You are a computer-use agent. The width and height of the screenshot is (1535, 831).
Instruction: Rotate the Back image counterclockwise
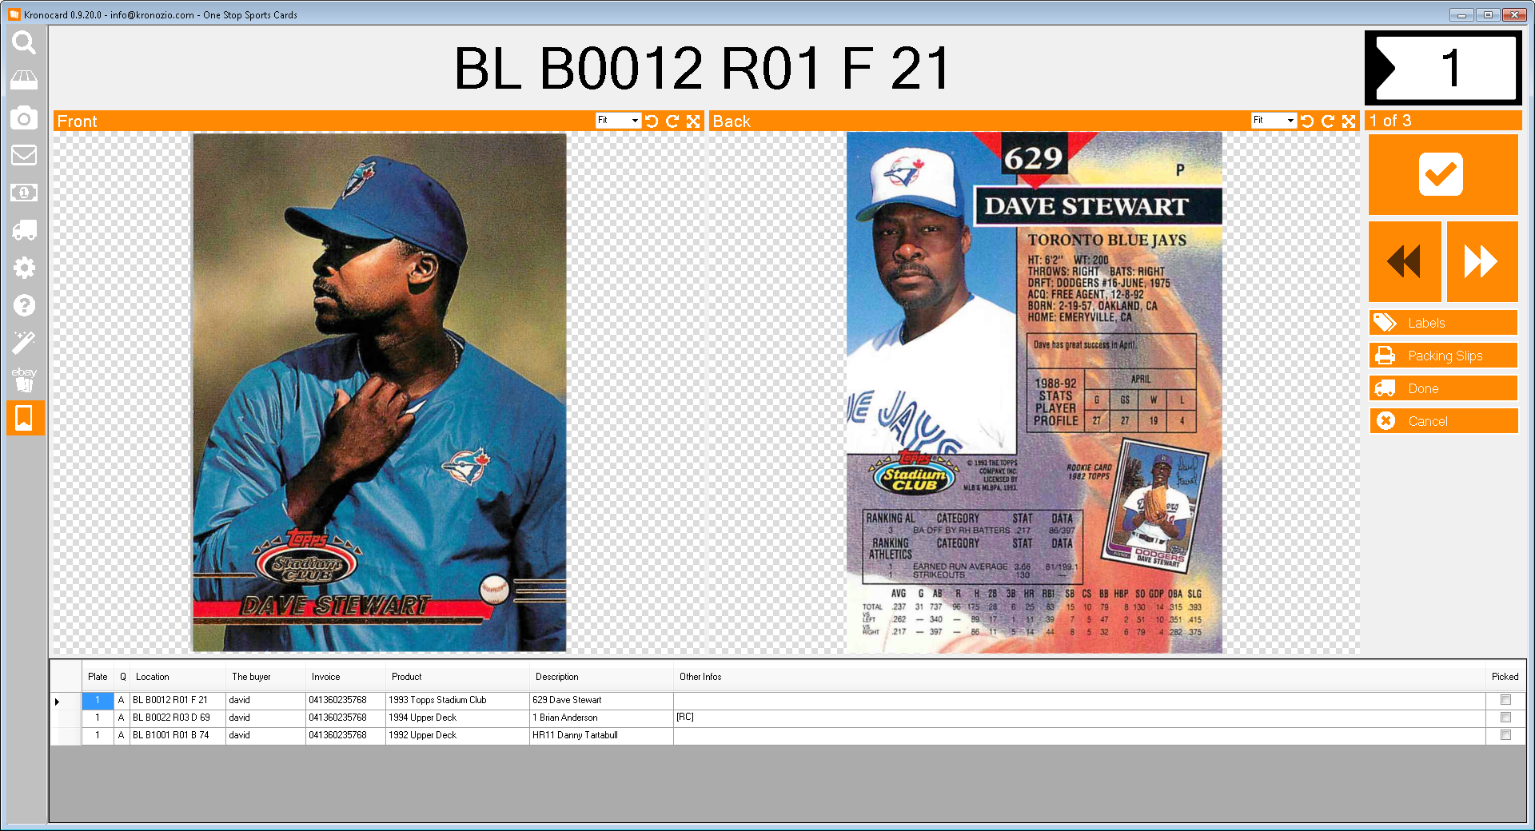click(1307, 121)
